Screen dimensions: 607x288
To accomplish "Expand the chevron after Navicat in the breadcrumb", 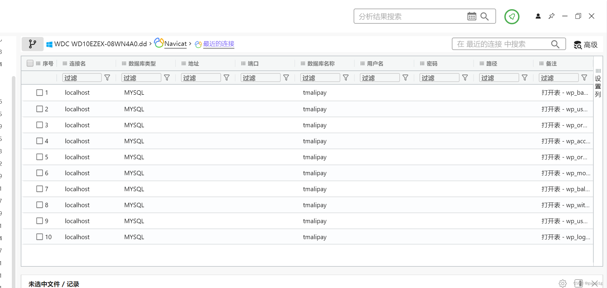I will 190,44.
